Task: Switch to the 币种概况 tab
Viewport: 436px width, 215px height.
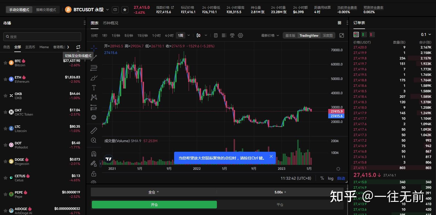Action: 111,23
